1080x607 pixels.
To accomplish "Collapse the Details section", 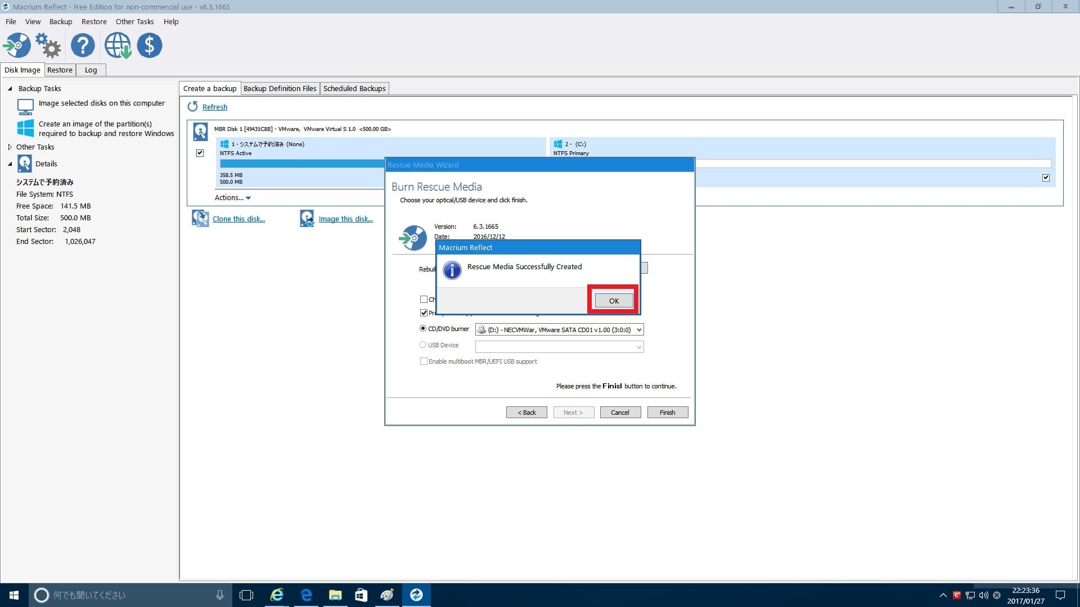I will point(10,164).
